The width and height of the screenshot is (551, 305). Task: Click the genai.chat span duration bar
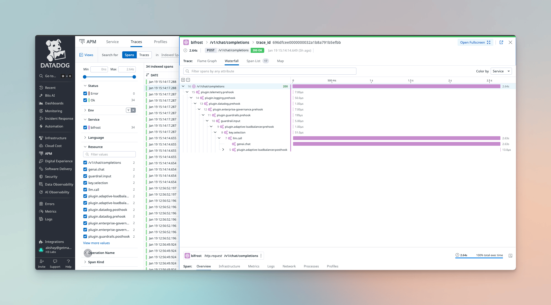coord(396,144)
